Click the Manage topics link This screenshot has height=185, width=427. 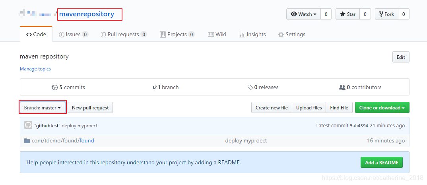pyautogui.click(x=35, y=69)
